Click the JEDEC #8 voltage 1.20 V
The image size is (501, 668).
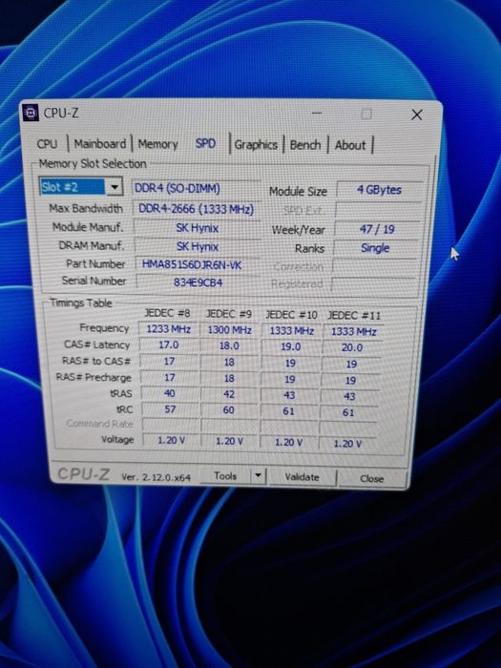point(171,440)
